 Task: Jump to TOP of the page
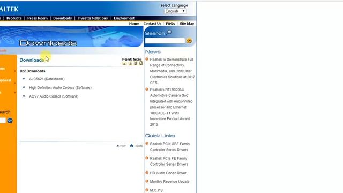coord(121,146)
